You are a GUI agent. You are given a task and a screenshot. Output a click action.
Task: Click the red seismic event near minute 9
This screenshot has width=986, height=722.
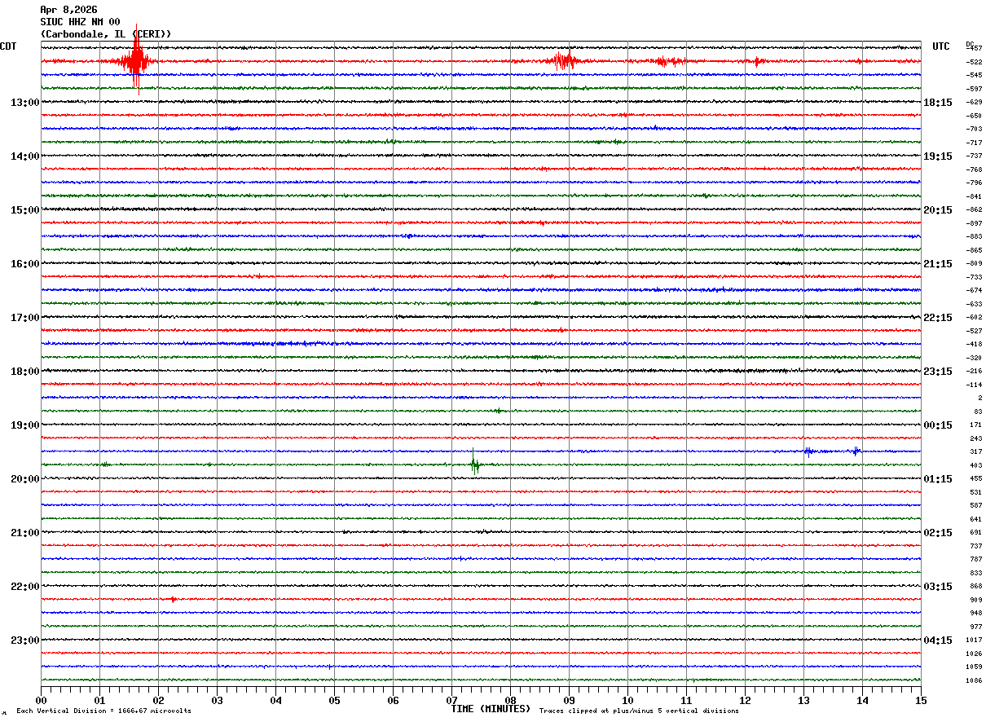click(563, 61)
